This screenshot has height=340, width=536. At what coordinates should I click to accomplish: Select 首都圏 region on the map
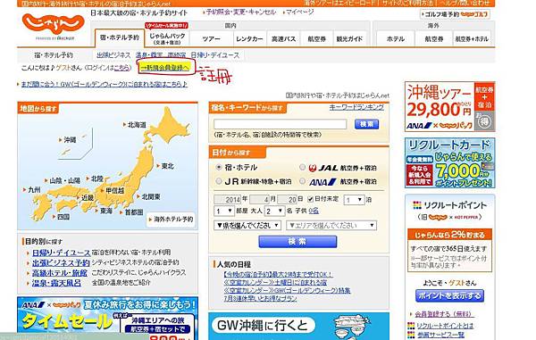133,212
